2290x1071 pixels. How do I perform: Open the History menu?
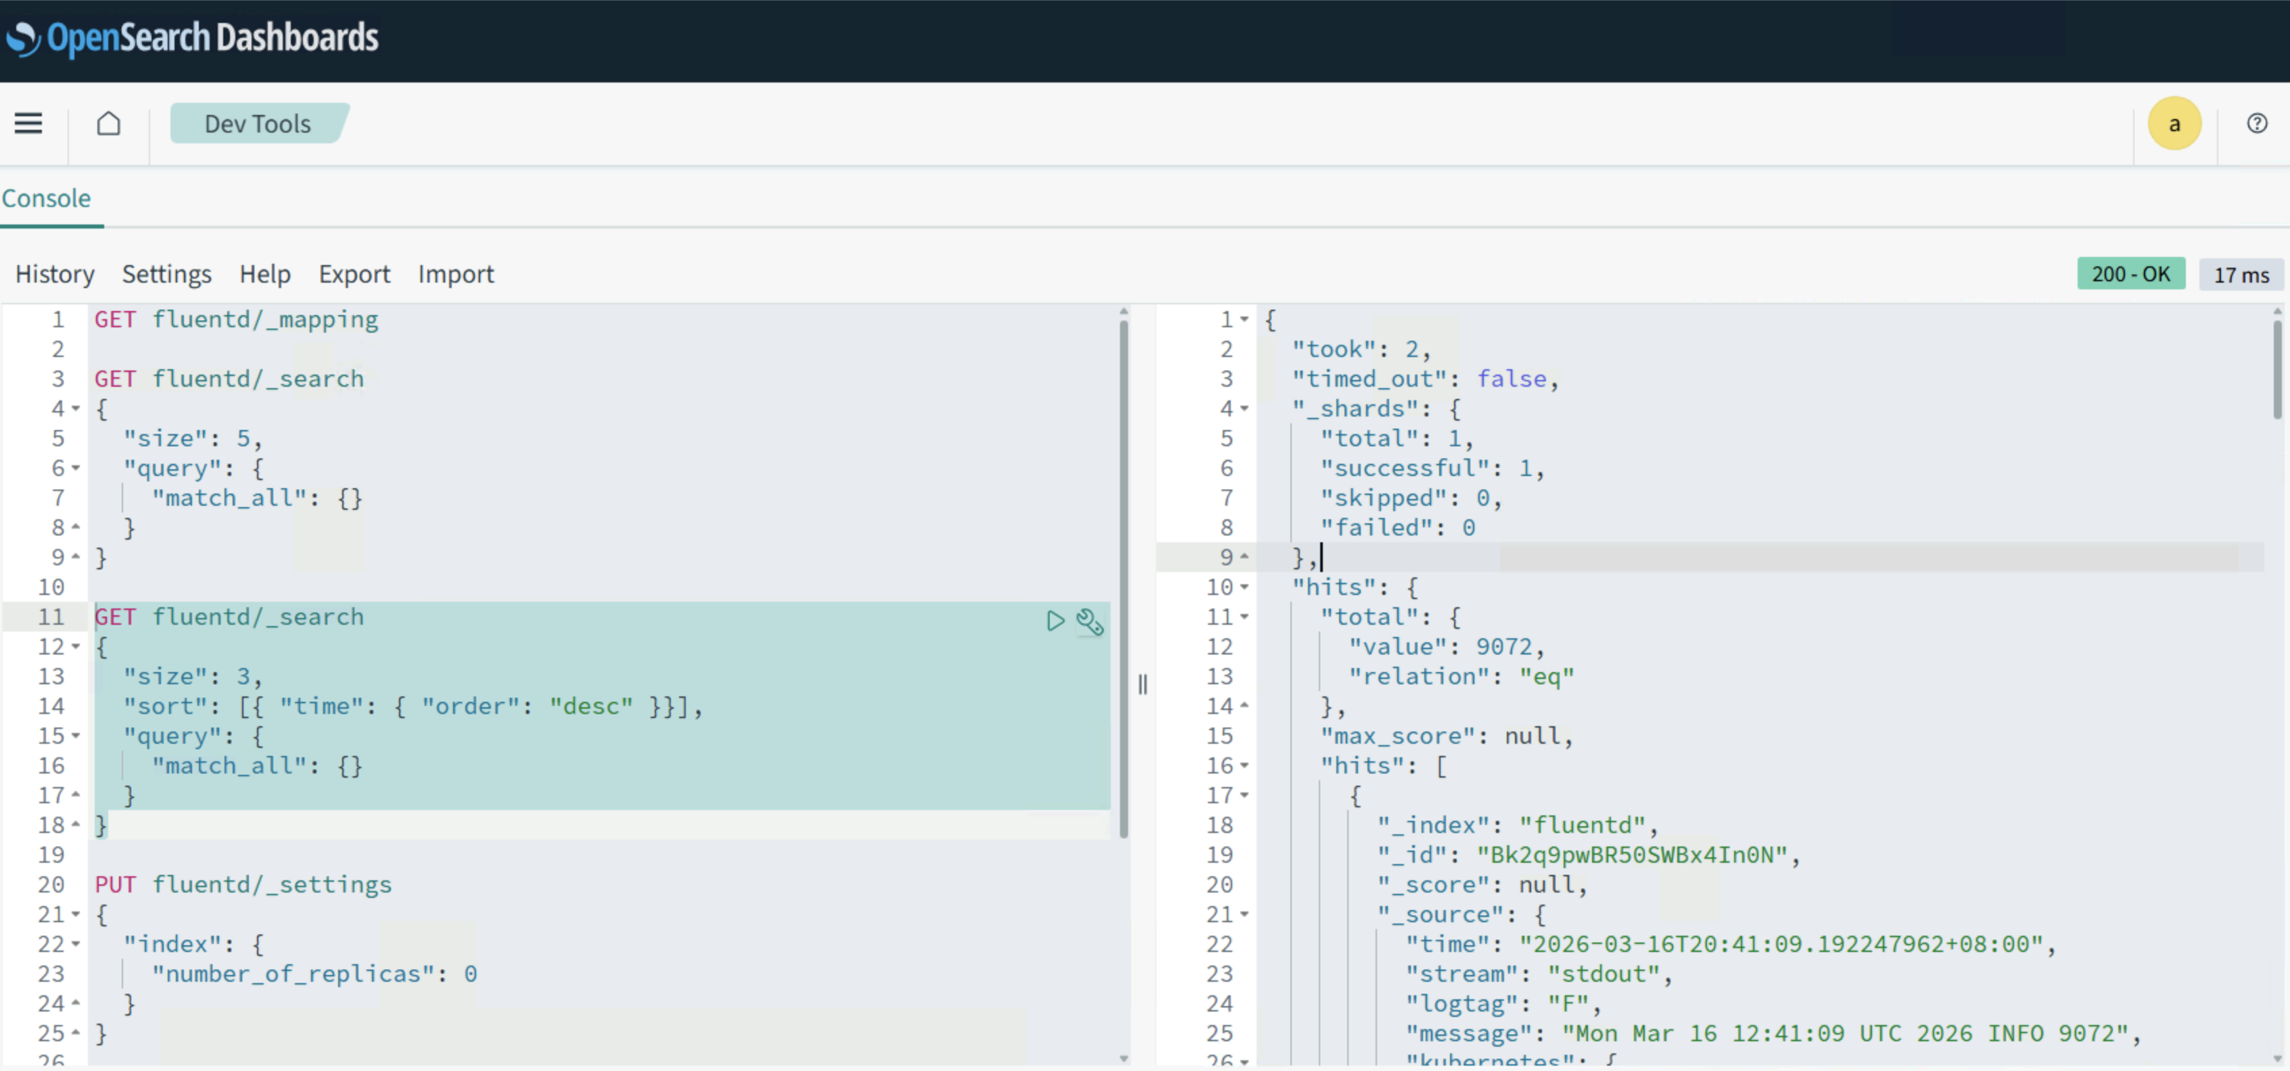tap(54, 274)
